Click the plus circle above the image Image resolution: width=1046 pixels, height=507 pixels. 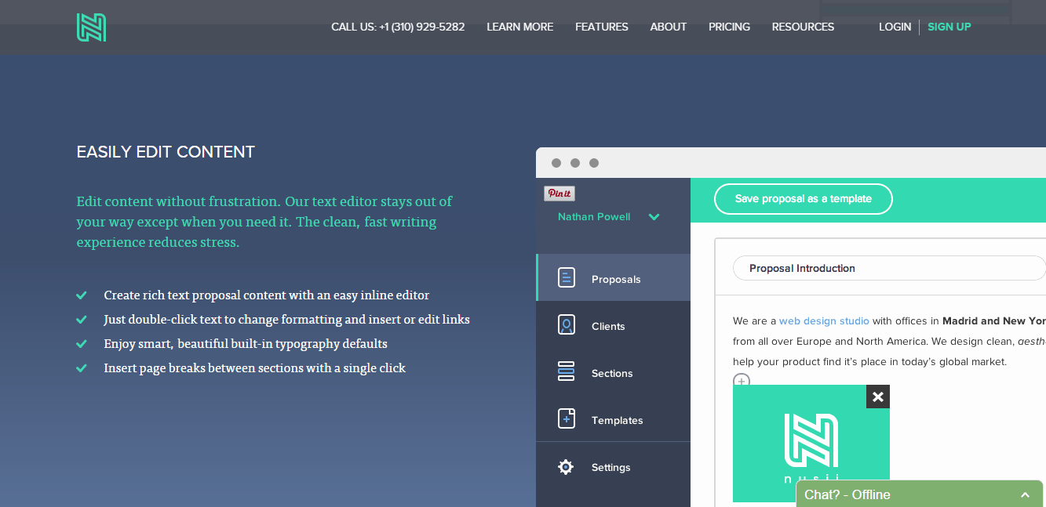click(742, 381)
